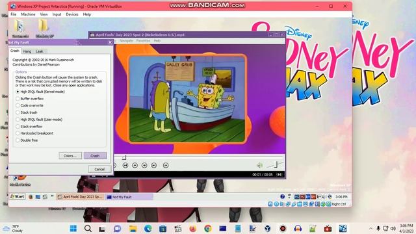The image size is (416, 234).
Task: Switch to the Leak tab
Action: (39, 51)
